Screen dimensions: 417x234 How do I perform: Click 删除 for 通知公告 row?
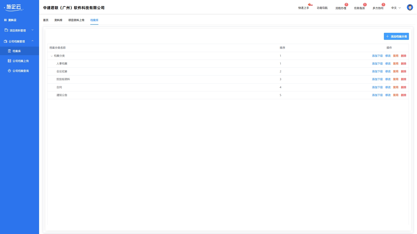coord(404,95)
